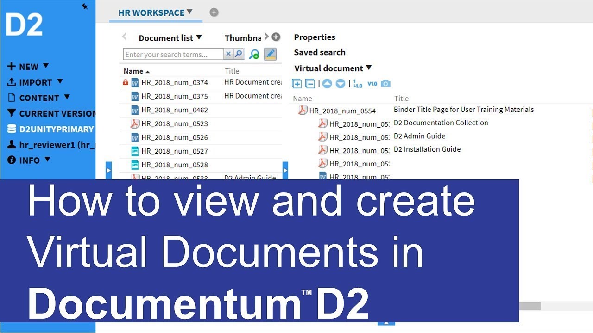
Task: Open the IMPORT menu
Action: click(x=35, y=82)
